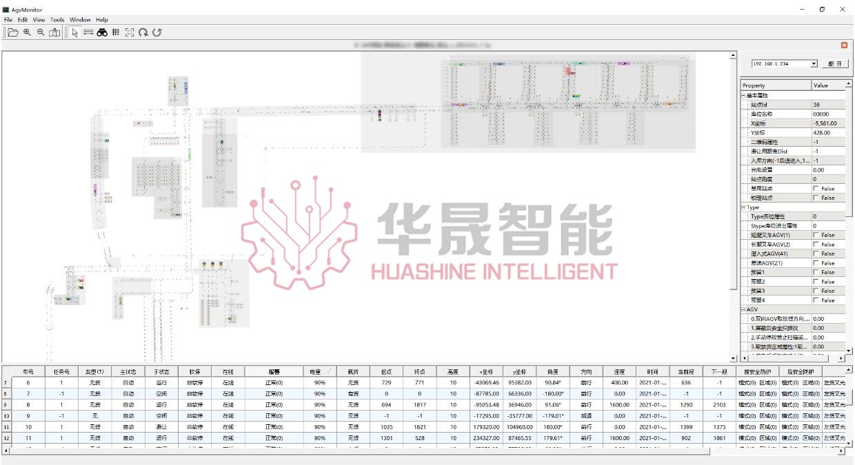This screenshot has height=465, width=855.
Task: Close the map document with red X
Action: [844, 45]
